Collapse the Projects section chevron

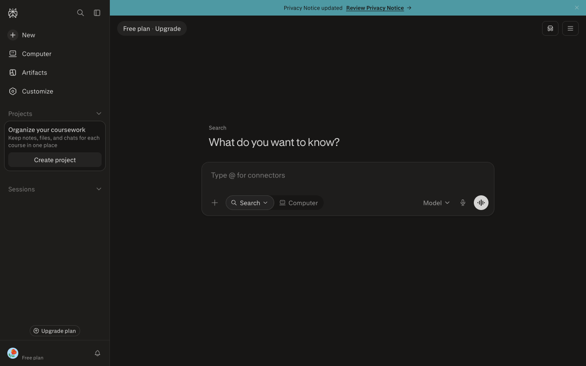point(99,113)
